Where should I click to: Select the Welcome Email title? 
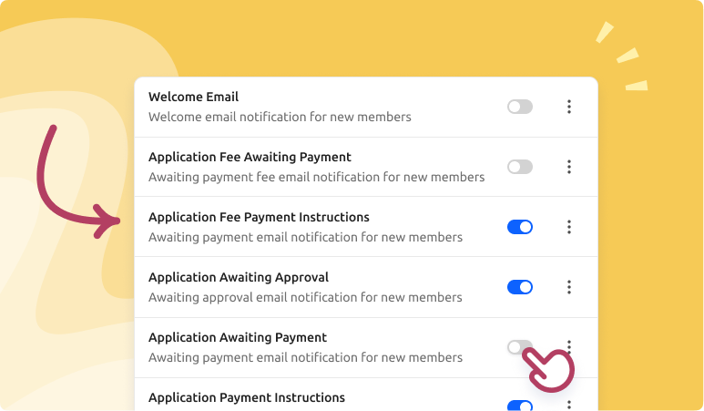click(x=193, y=97)
